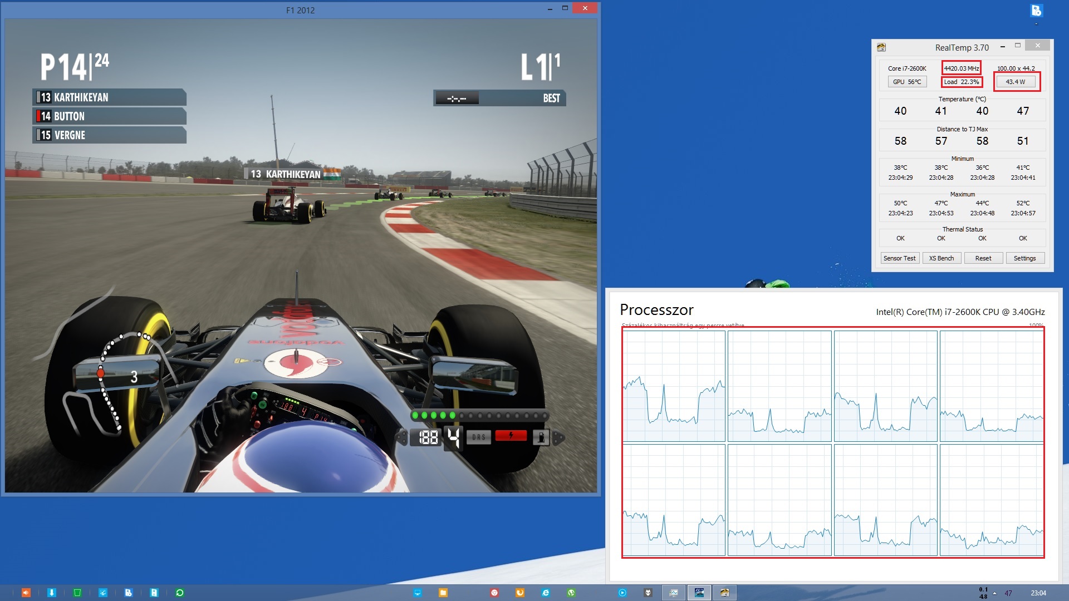Run XS Bench in RealTemp
Image resolution: width=1069 pixels, height=601 pixels.
941,258
